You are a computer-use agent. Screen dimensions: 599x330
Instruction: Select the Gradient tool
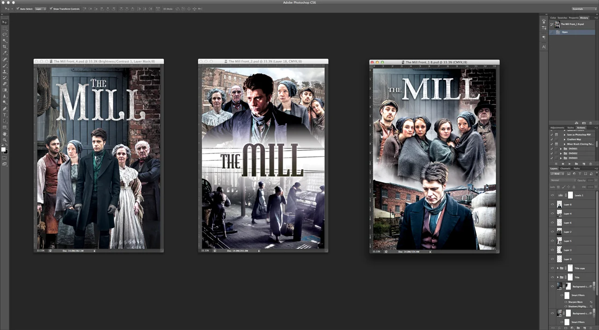coord(4,90)
